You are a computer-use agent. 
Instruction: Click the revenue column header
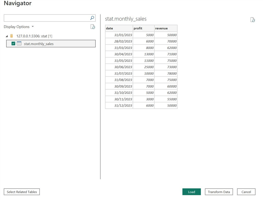point(166,28)
